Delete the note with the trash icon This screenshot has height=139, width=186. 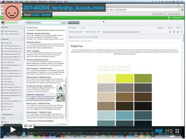click(182, 32)
